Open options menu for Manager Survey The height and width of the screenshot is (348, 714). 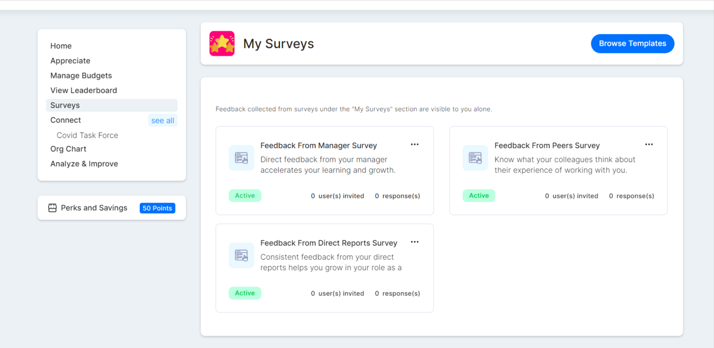click(415, 145)
